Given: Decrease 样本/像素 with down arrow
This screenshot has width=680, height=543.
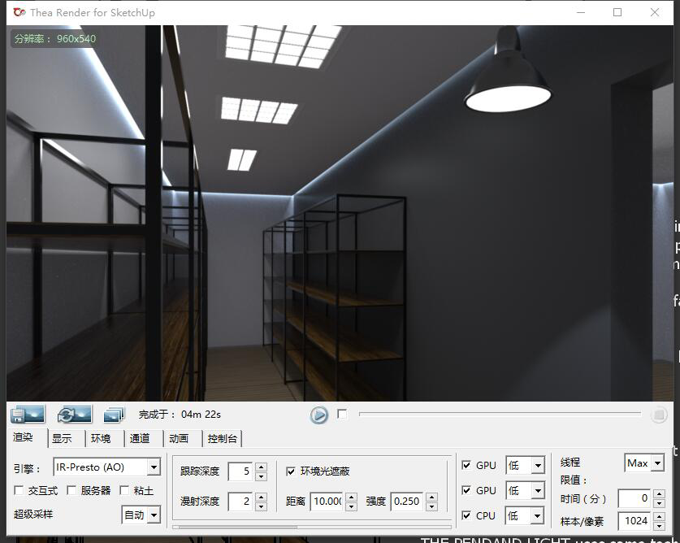Looking at the screenshot, I should click(x=659, y=526).
